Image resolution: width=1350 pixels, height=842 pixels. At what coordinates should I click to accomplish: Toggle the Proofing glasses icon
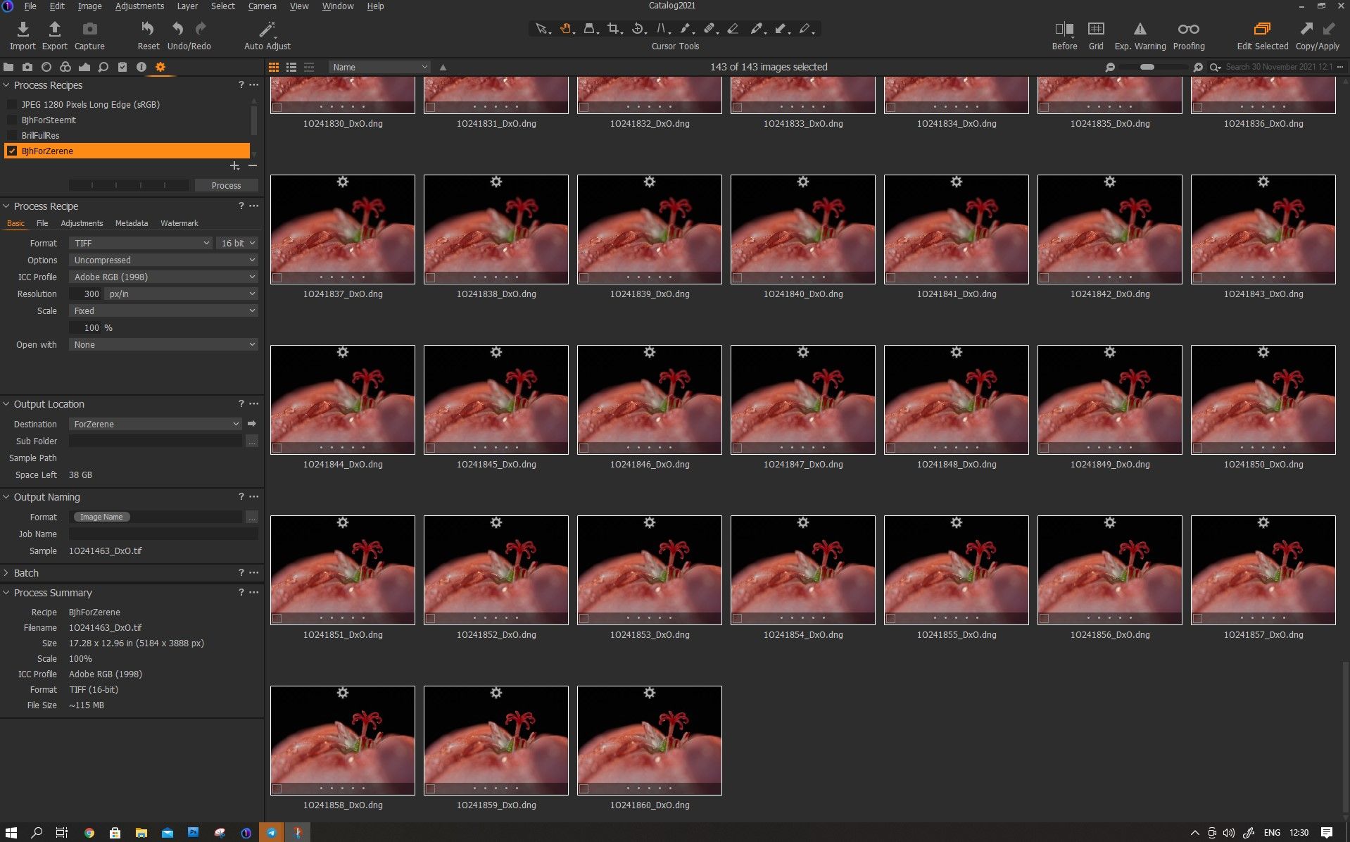point(1188,29)
